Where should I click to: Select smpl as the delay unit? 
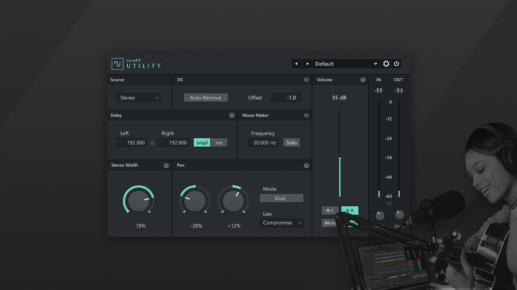[x=201, y=142]
